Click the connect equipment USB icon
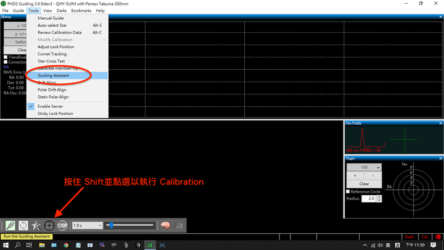Image resolution: width=444 pixels, height=250 pixels. click(10, 226)
